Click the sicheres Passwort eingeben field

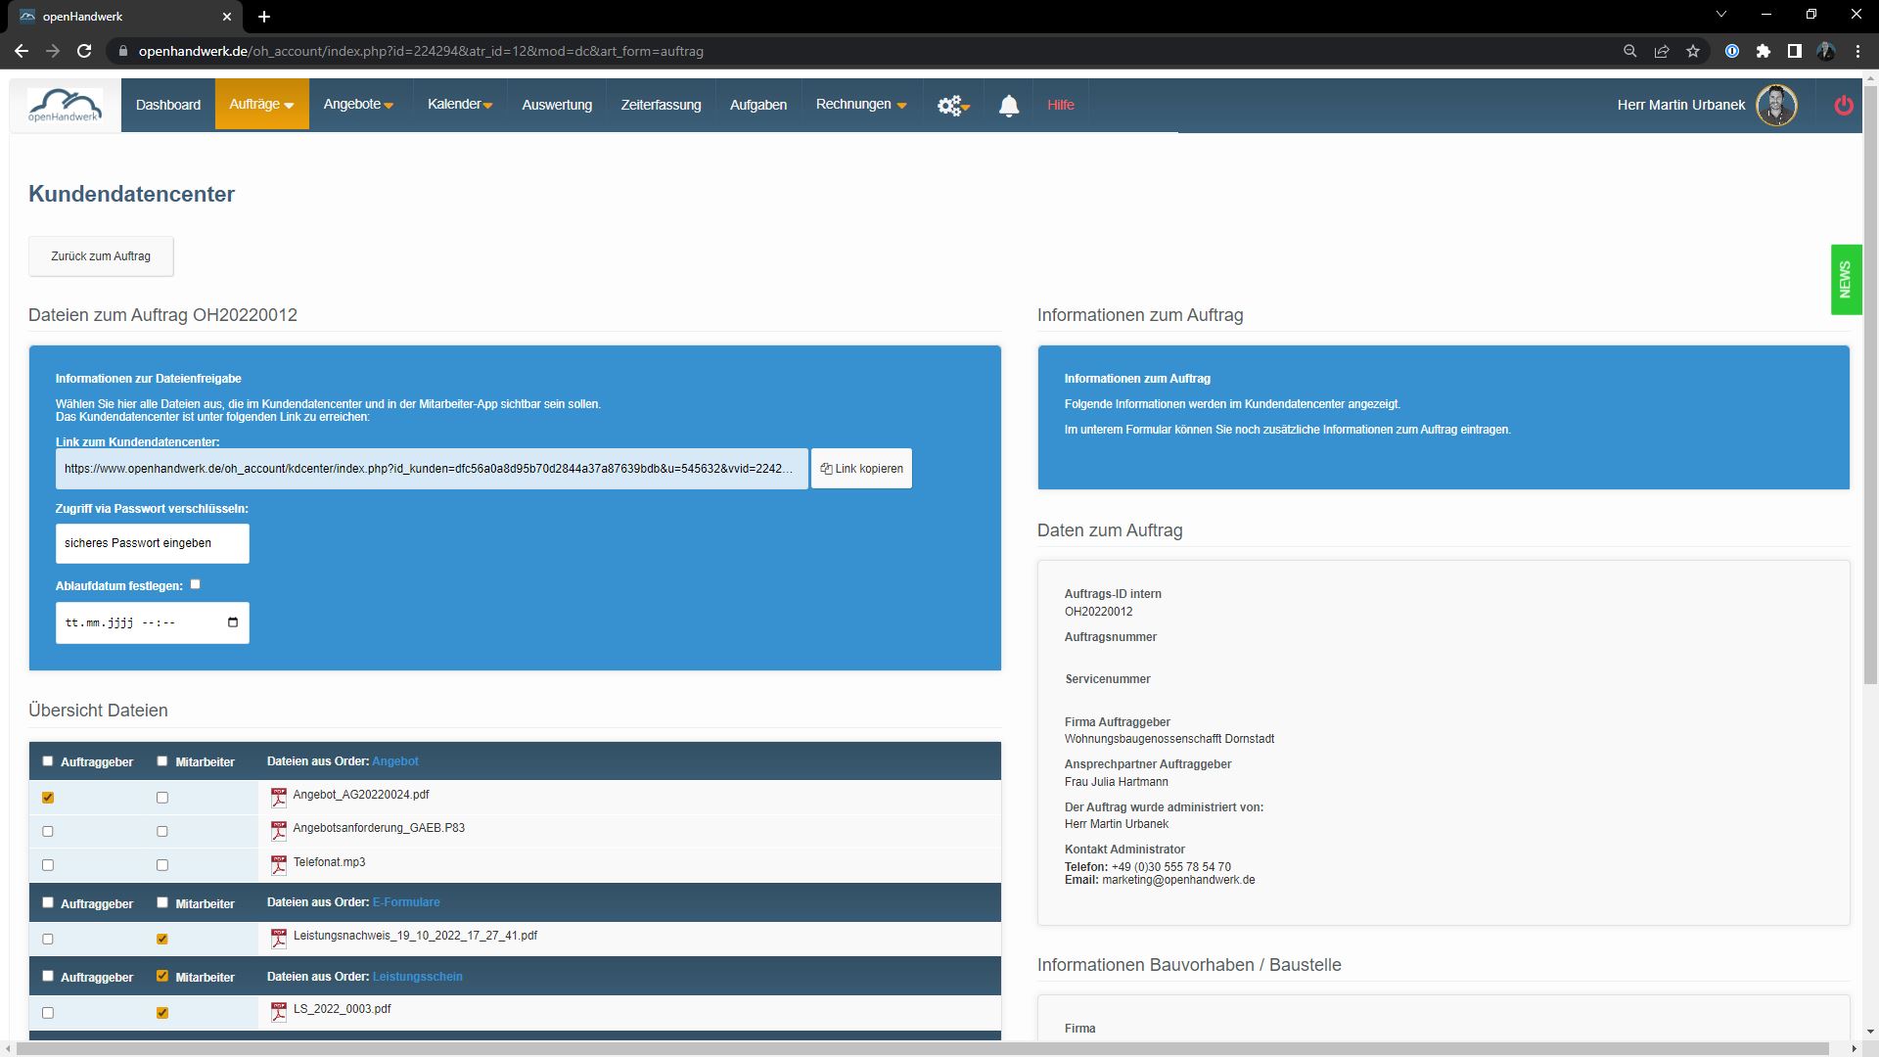tap(152, 543)
